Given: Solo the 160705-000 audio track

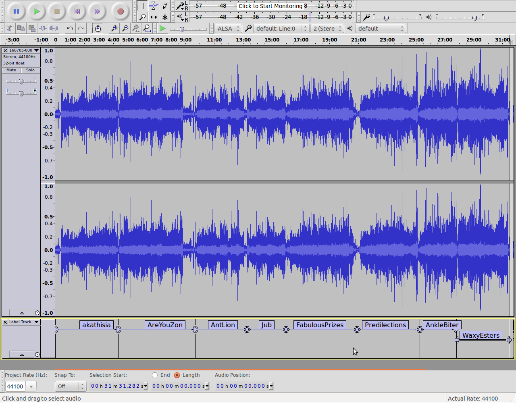Looking at the screenshot, I should coord(30,70).
